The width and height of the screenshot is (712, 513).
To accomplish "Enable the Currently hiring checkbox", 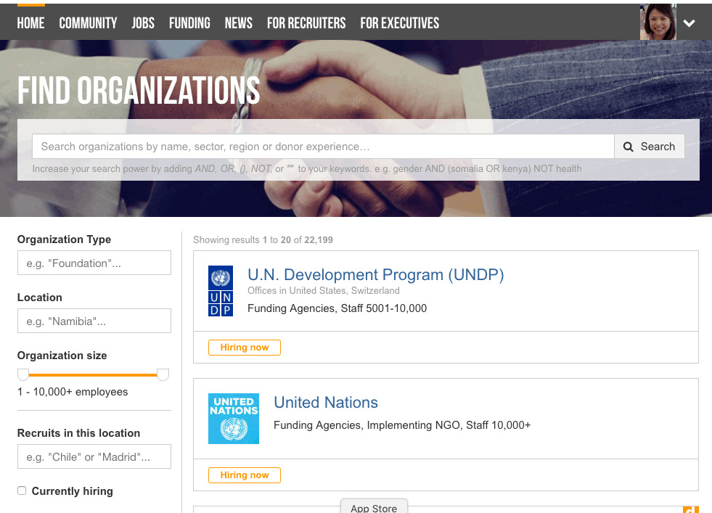I will (22, 491).
